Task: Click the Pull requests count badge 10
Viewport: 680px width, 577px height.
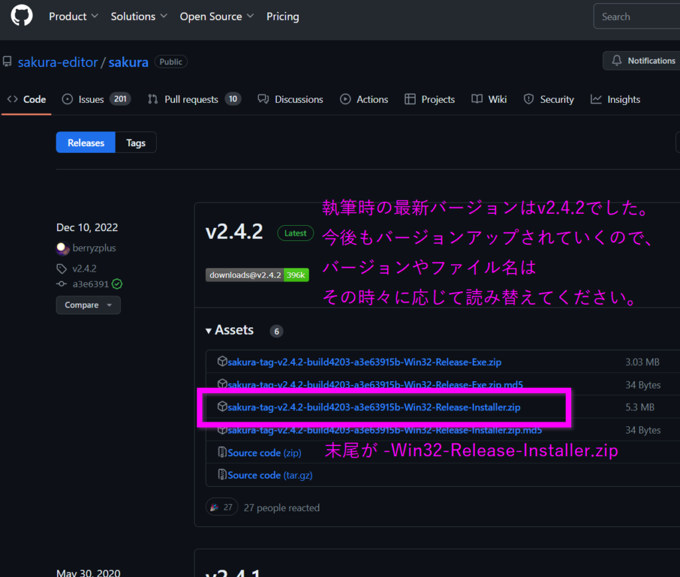Action: (233, 100)
